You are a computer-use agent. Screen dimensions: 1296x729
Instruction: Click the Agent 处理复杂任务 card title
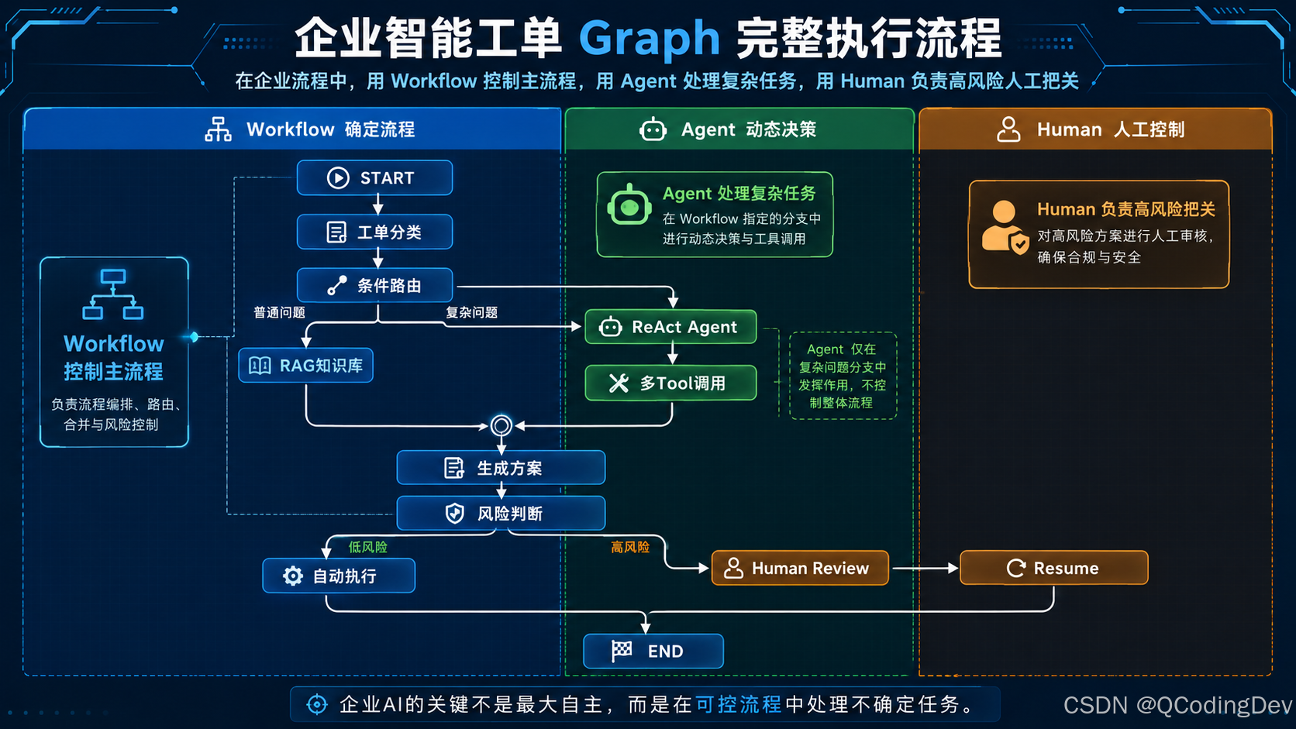(x=739, y=193)
